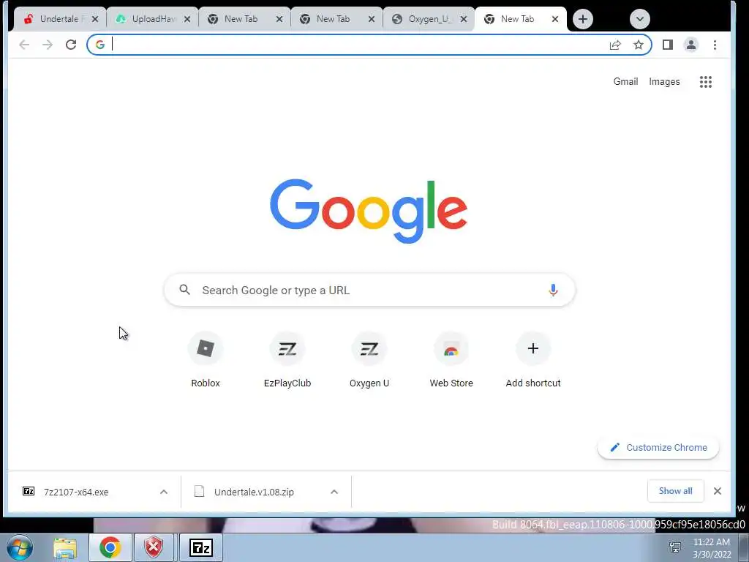Start voice search with the microphone
Image resolution: width=749 pixels, height=562 pixels.
(553, 290)
